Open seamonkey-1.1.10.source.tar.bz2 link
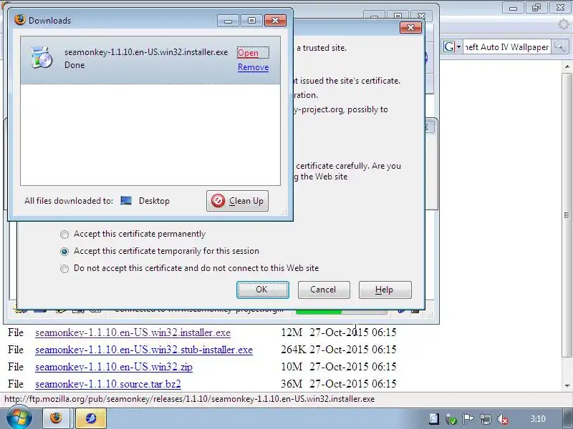Viewport: 573px width, 429px height. pyautogui.click(x=108, y=384)
